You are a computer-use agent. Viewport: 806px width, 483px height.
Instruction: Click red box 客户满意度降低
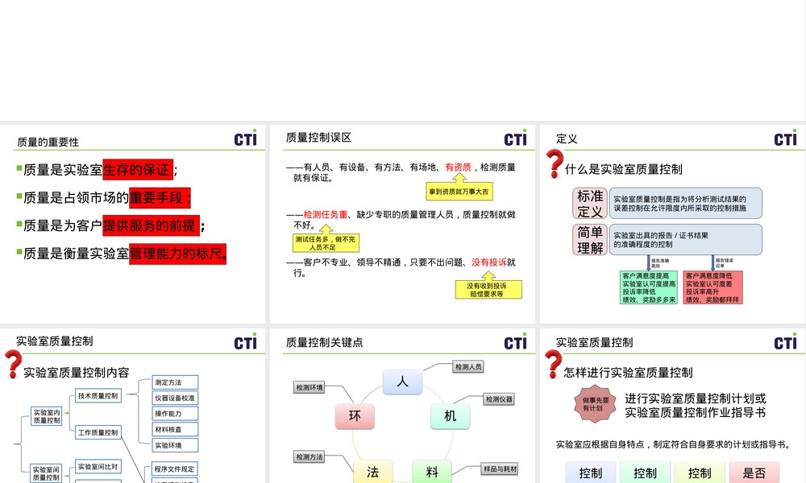713,287
